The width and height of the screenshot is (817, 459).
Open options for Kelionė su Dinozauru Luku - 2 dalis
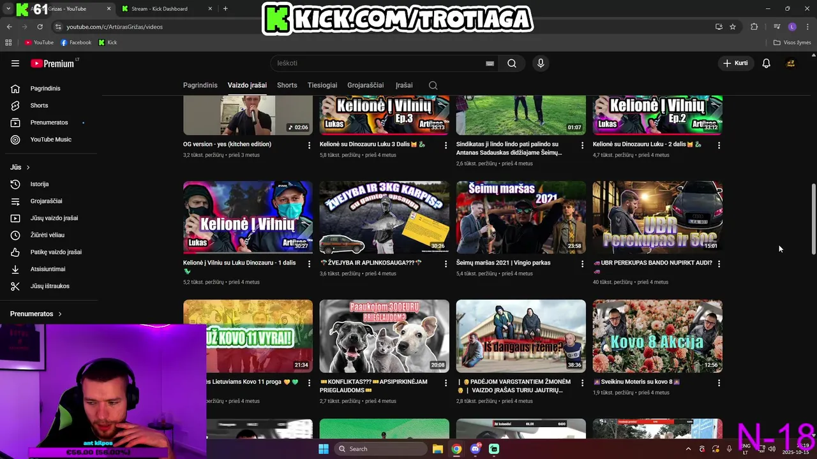719,145
